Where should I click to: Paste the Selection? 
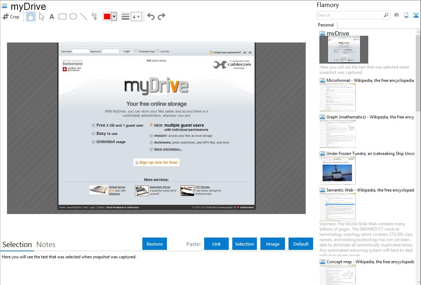click(244, 244)
